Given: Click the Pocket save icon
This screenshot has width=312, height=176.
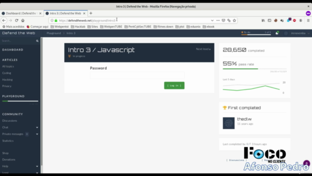Looking at the screenshot, I should (x=223, y=21).
